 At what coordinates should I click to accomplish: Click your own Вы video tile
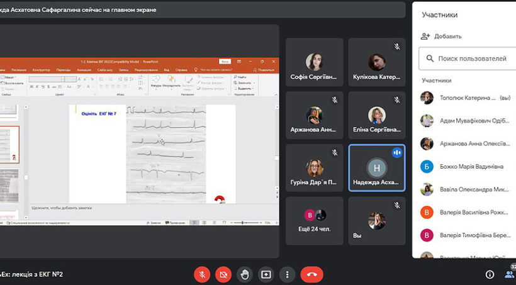click(377, 221)
